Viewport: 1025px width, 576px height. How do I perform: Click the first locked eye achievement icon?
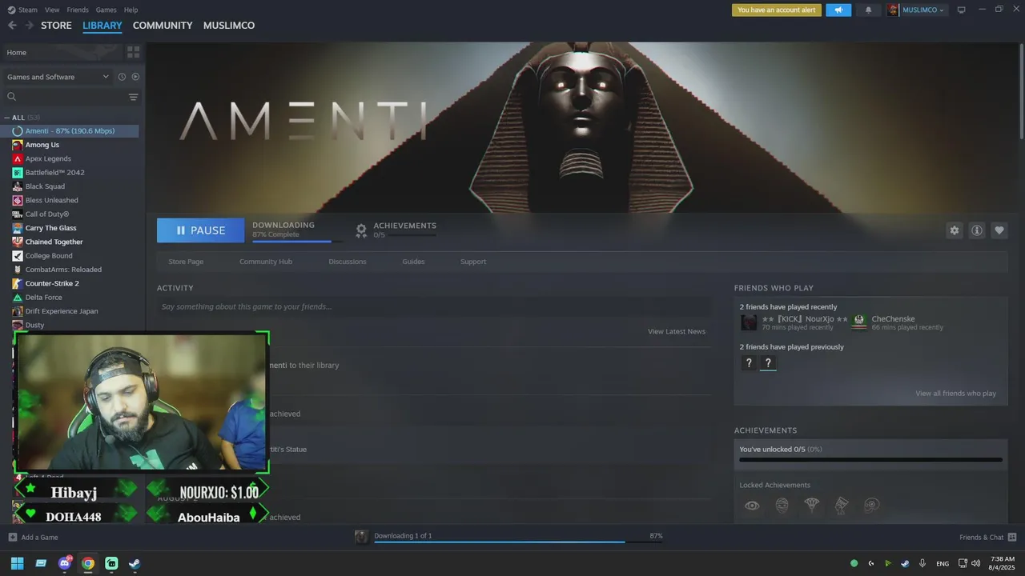coord(752,506)
